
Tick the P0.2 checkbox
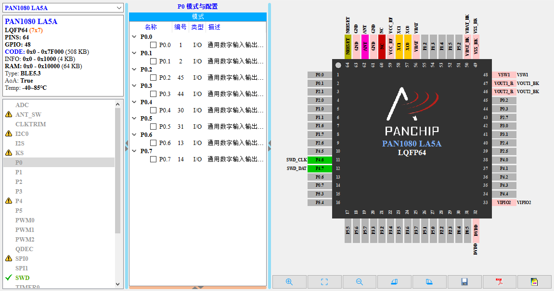pyautogui.click(x=154, y=77)
